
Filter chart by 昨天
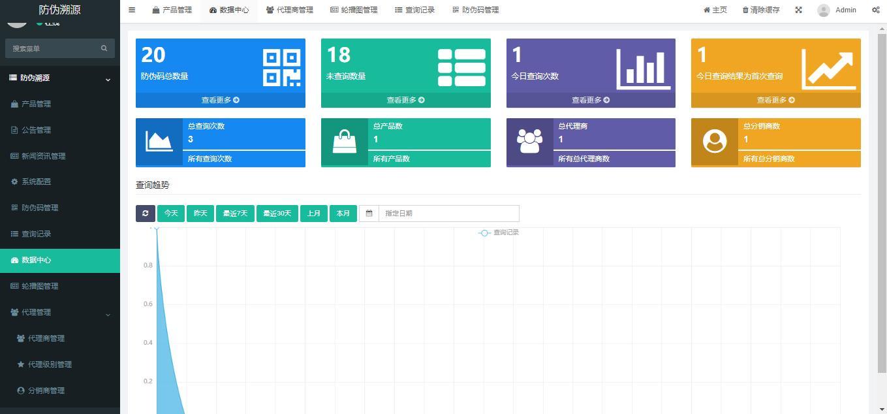click(200, 214)
